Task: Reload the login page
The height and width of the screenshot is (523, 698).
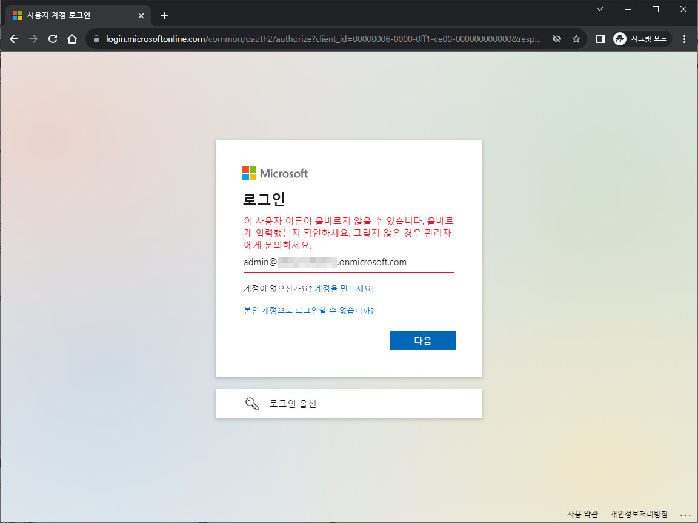Action: point(53,39)
